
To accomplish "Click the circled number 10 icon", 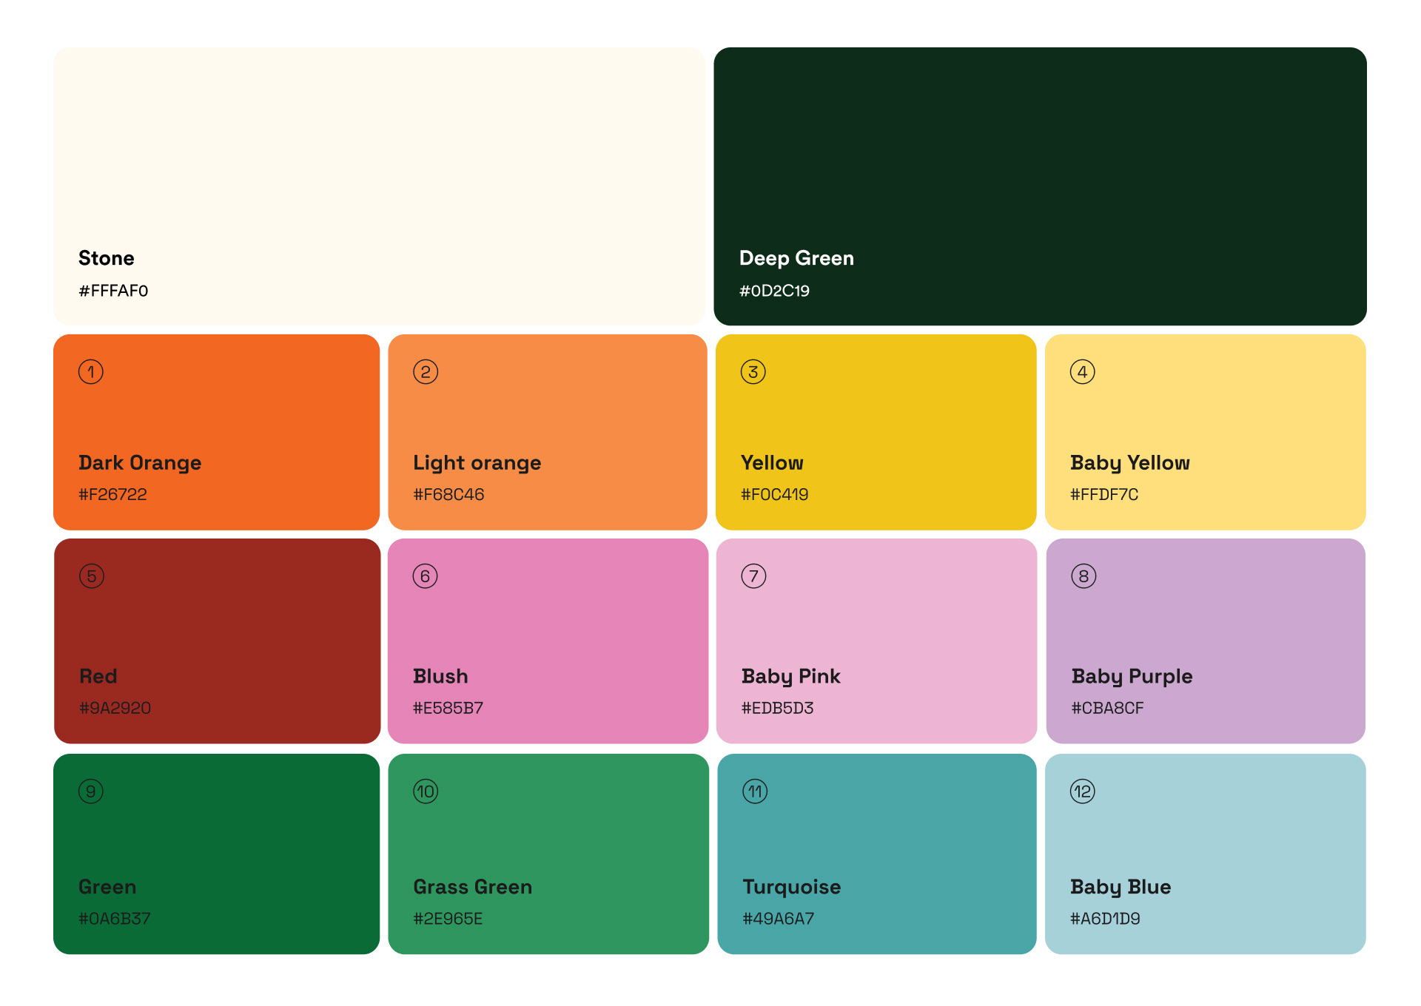I will click(426, 791).
